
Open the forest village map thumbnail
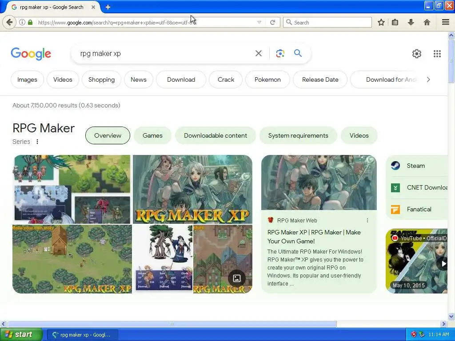72,259
